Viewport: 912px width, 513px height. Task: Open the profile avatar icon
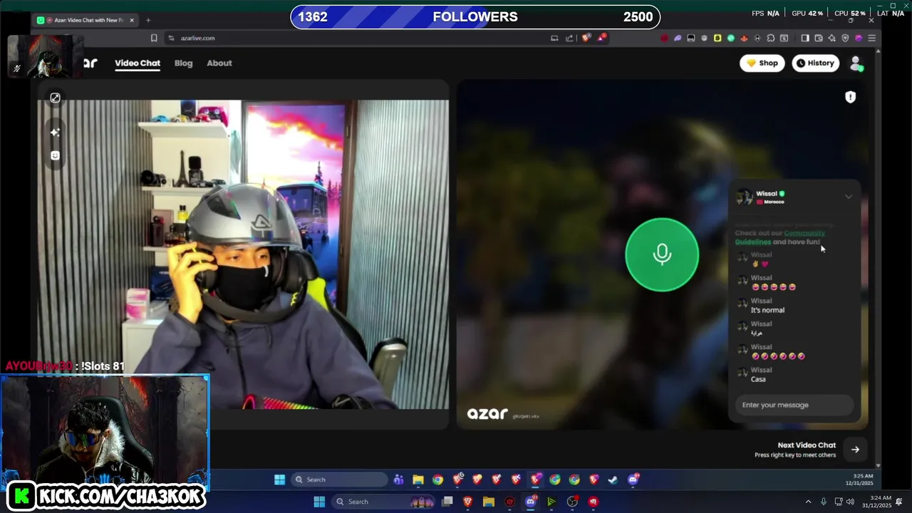(x=856, y=63)
